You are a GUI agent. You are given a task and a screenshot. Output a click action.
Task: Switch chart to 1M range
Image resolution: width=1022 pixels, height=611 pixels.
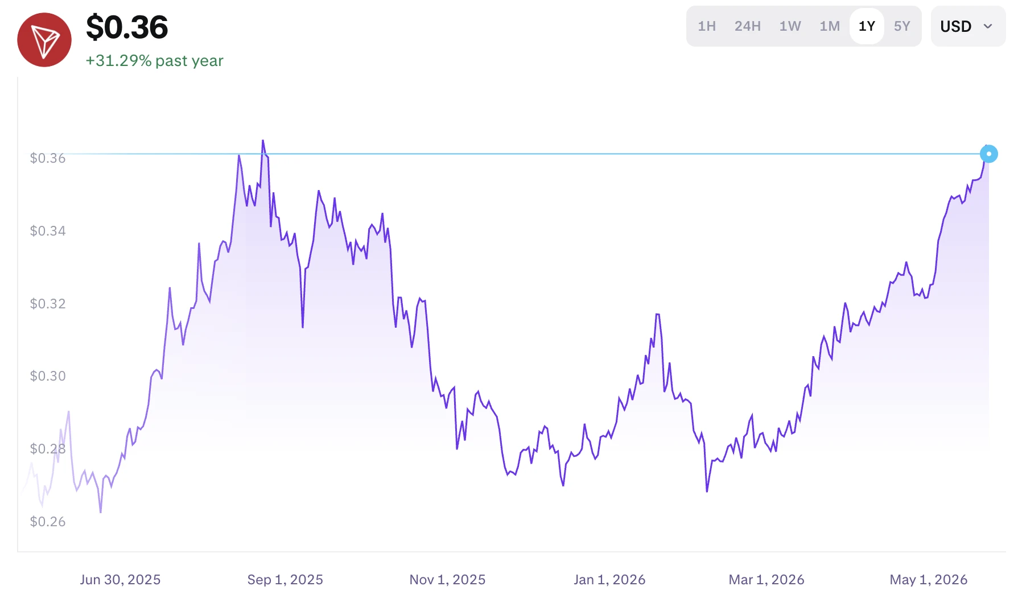tap(830, 26)
